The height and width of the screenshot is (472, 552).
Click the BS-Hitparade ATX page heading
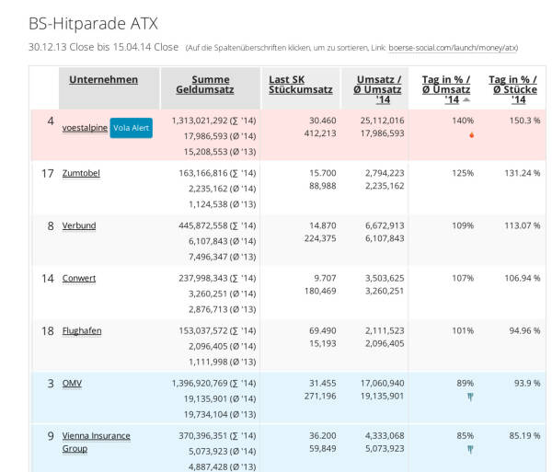point(93,22)
